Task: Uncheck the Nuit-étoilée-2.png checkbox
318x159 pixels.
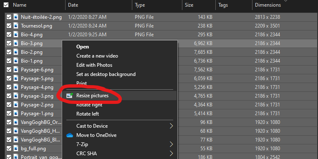Action: [9, 17]
